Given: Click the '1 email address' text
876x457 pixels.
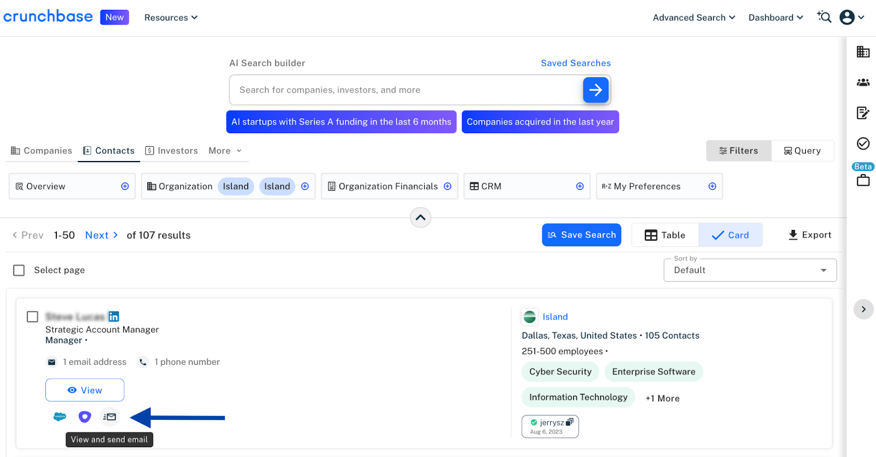Looking at the screenshot, I should click(95, 362).
